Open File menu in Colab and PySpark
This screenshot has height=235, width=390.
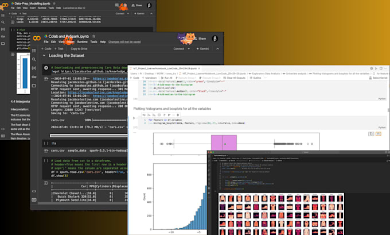tap(46, 42)
